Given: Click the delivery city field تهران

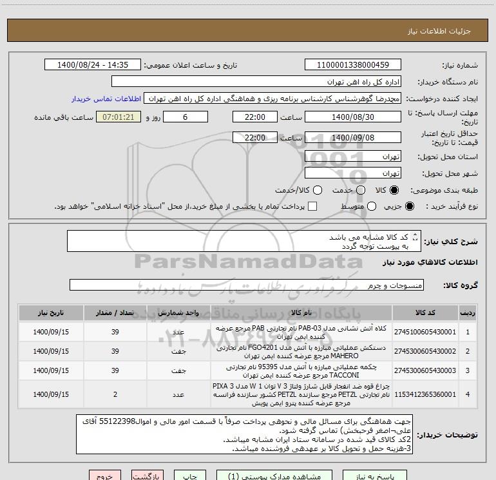Looking at the screenshot, I should click(353, 173).
